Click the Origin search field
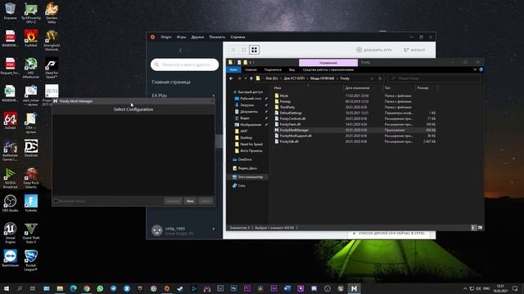524x294 pixels. click(184, 65)
